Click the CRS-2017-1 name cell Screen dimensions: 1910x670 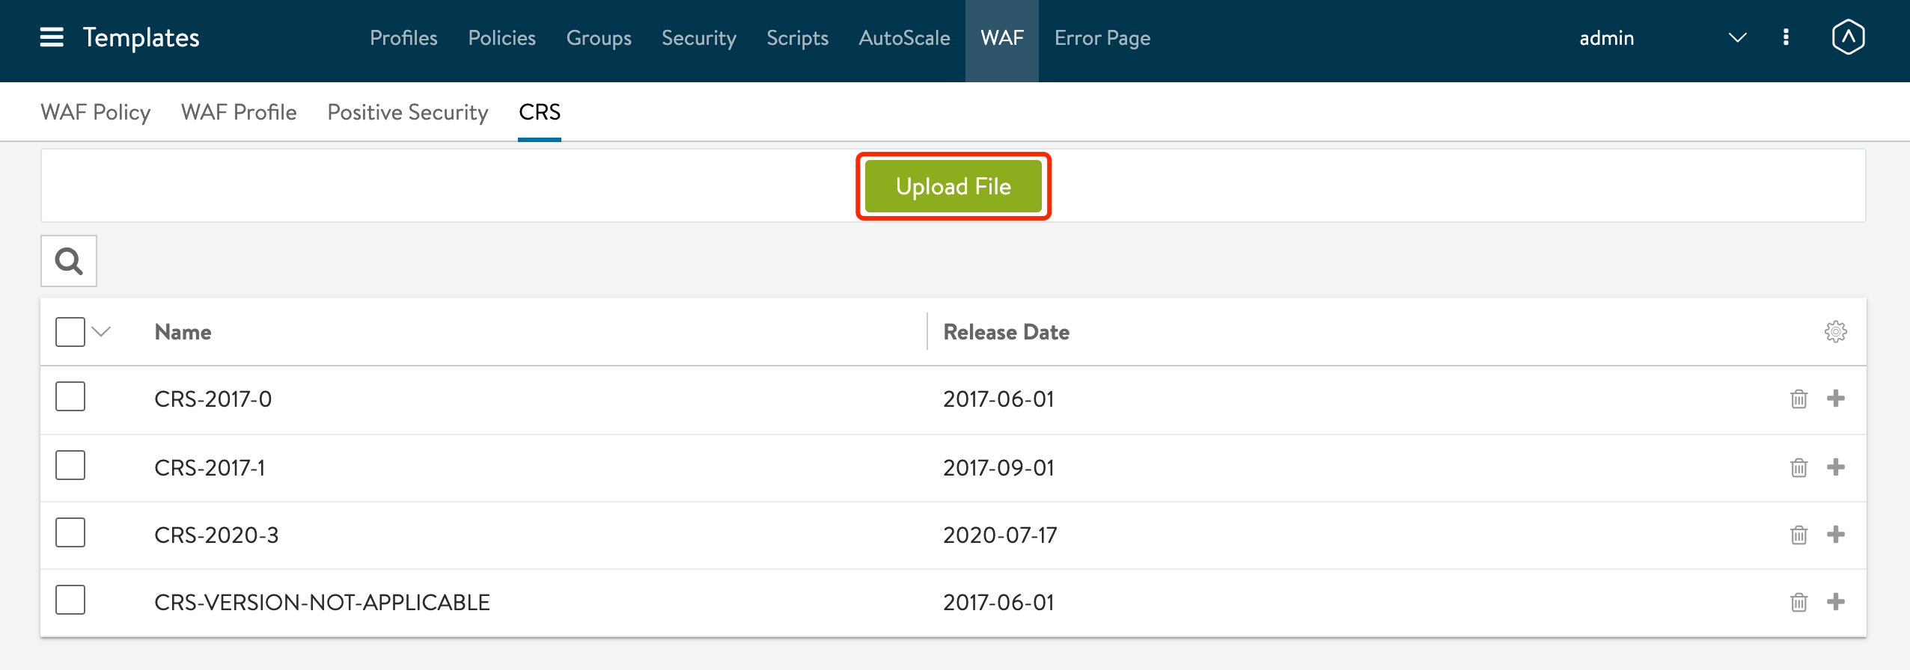(210, 468)
